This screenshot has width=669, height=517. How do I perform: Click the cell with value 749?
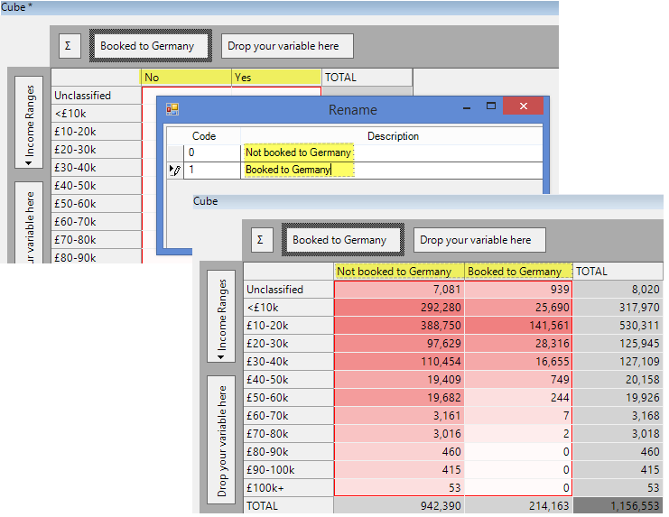pyautogui.click(x=518, y=380)
